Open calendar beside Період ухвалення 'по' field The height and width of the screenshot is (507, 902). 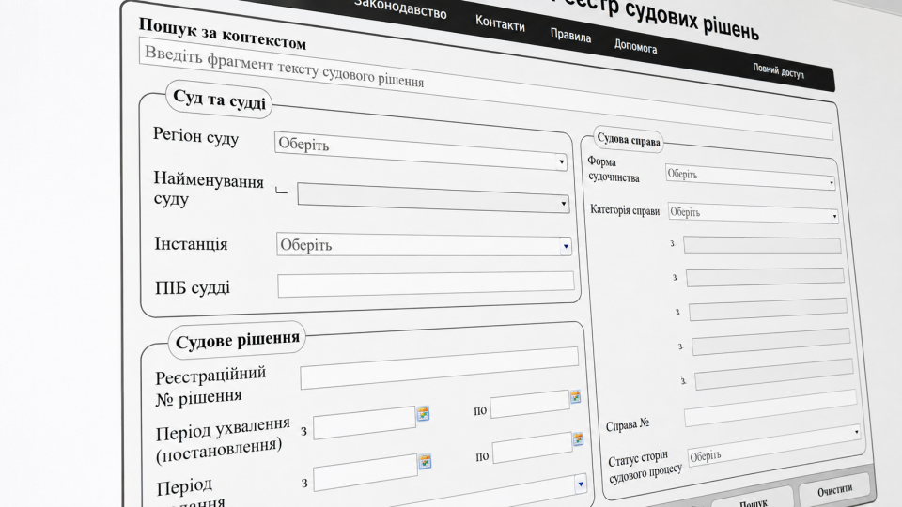point(575,396)
